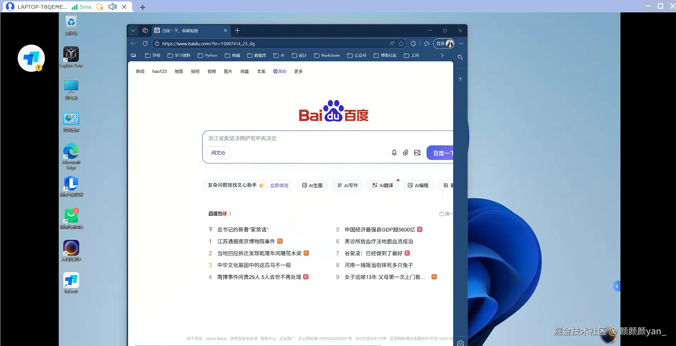This screenshot has height=346, width=676.
Task: Focus the address bar URL
Action: point(208,44)
